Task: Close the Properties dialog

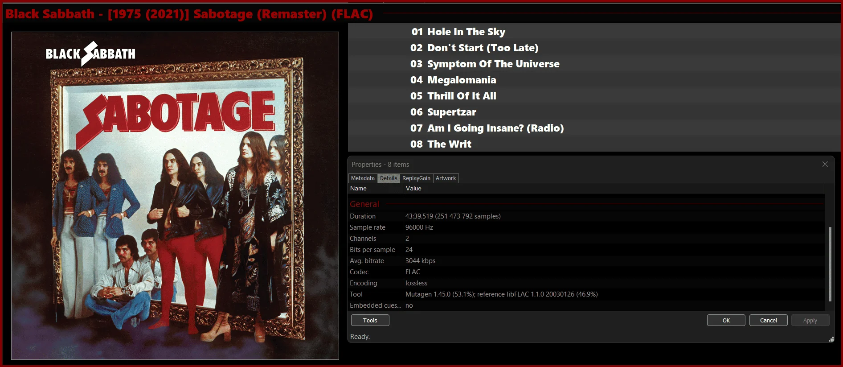Action: 825,164
